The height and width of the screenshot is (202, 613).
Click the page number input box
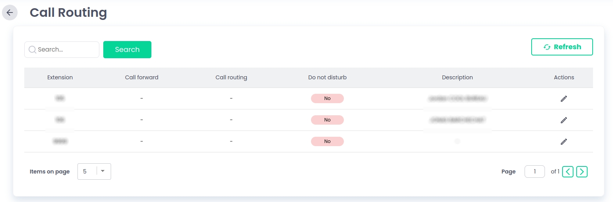pos(534,172)
